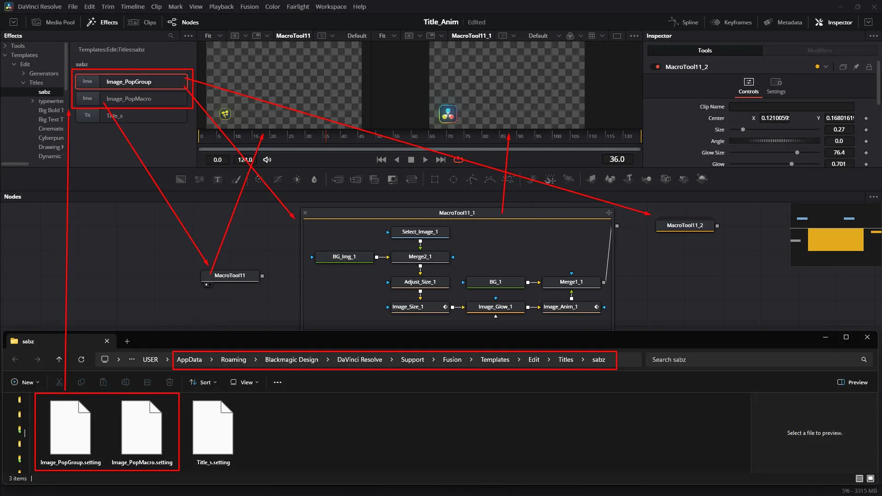The height and width of the screenshot is (496, 882).
Task: Collapse the Templates tree item
Action: [x=5, y=55]
